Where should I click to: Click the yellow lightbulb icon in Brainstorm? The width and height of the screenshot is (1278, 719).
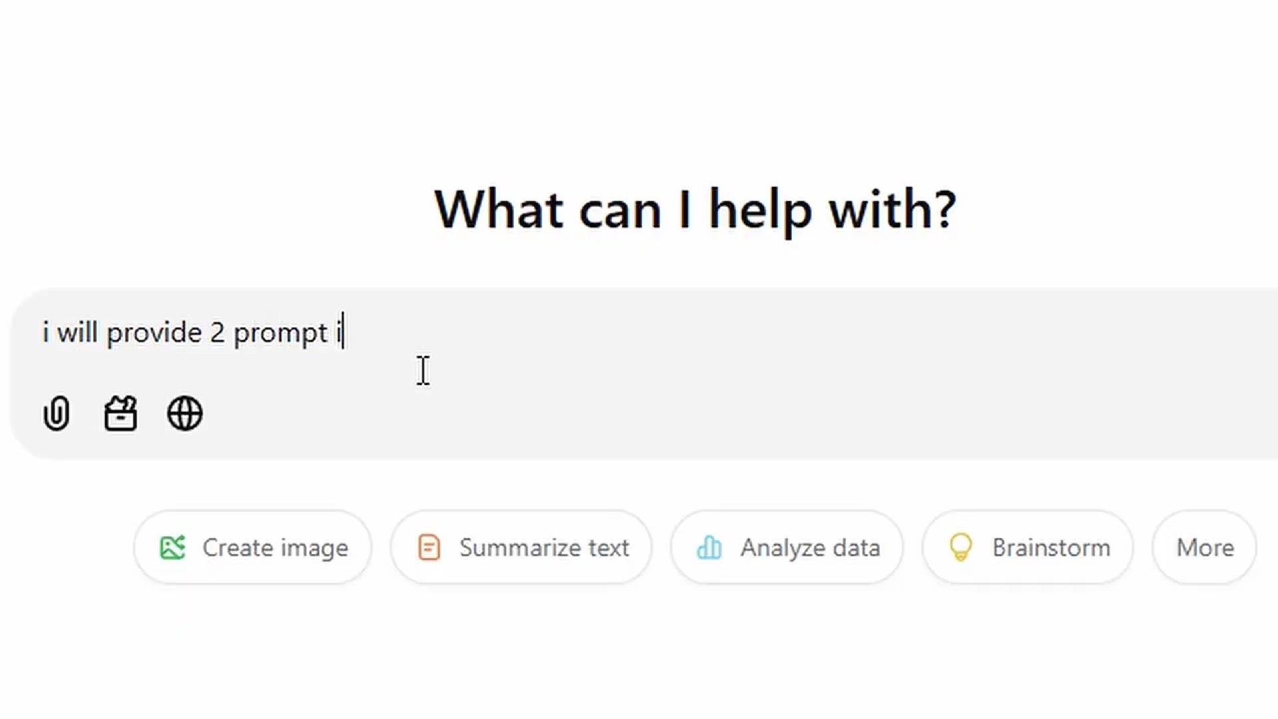click(960, 547)
